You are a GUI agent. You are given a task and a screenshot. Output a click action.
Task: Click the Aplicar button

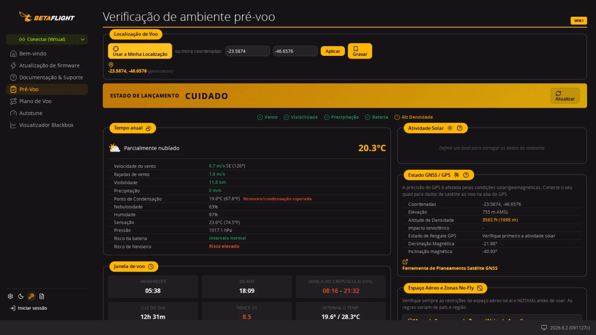coord(333,51)
